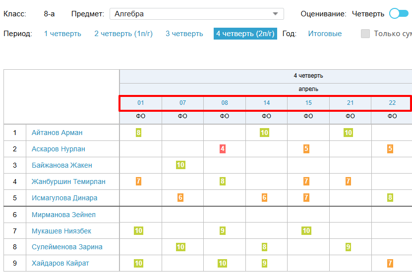Click Байжанова Жакен's grade 10 badge
412x272 pixels.
coord(180,165)
